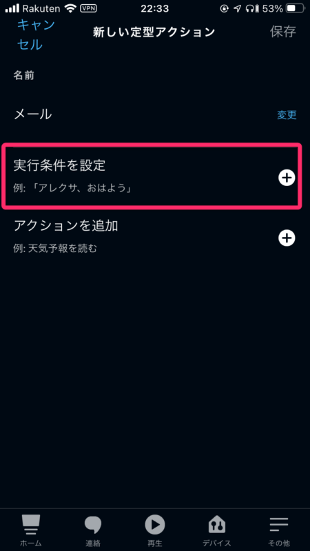The height and width of the screenshot is (551, 310).
Task: Click the 例:「アレクサ、おはよう」 hint text
Action: [x=74, y=189]
